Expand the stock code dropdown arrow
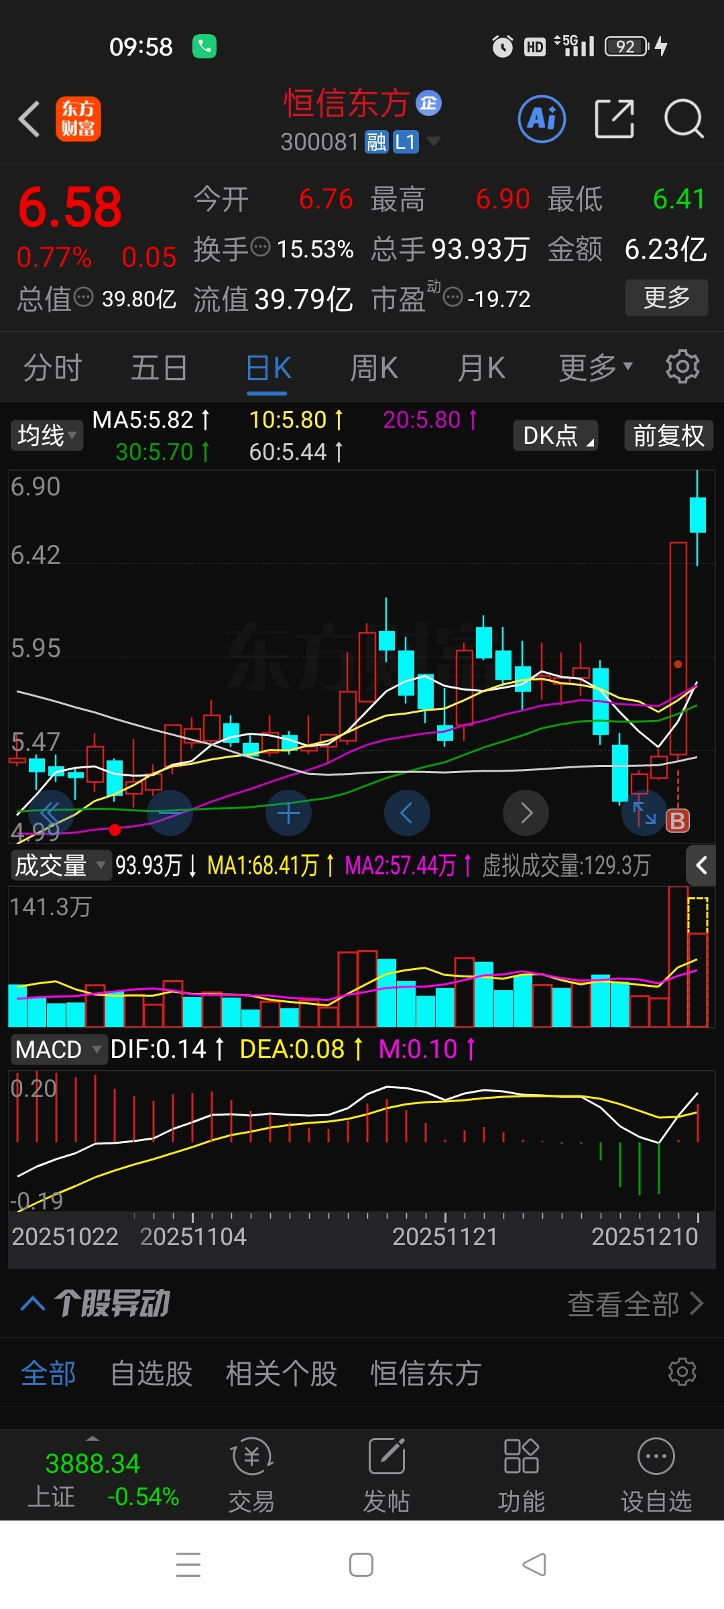This screenshot has height=1609, width=724. coord(434,141)
